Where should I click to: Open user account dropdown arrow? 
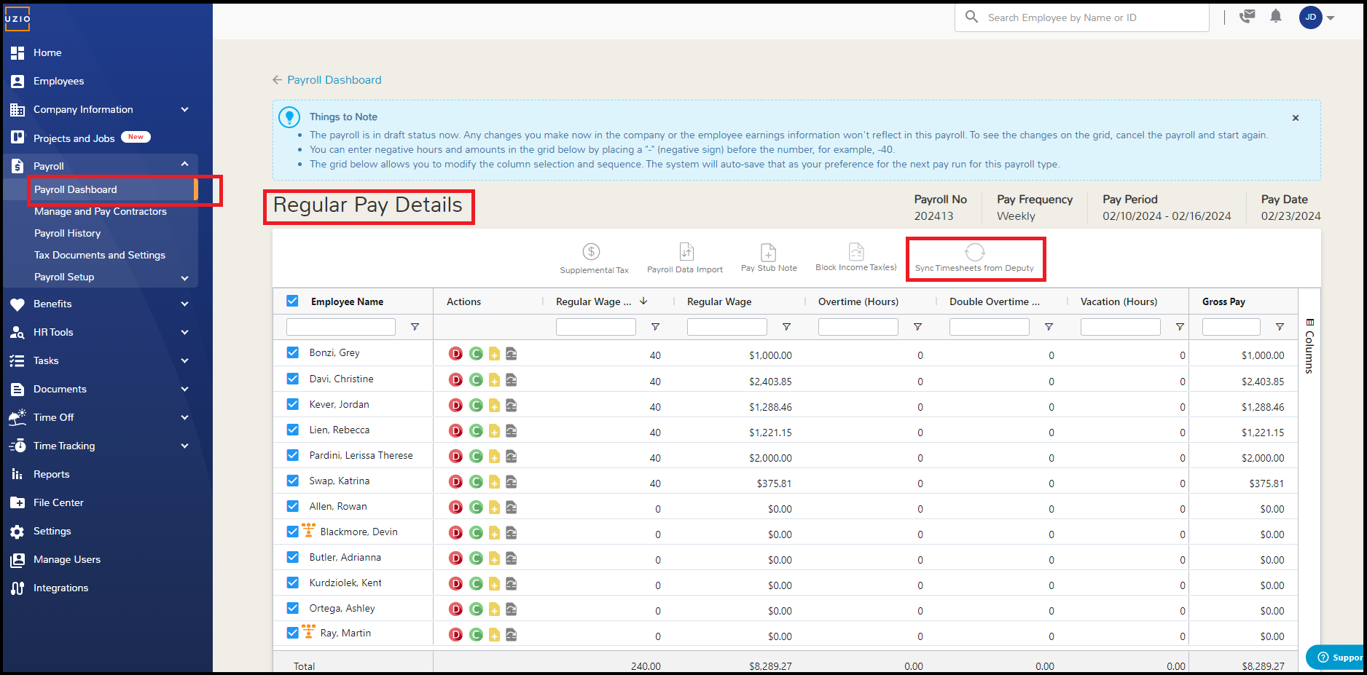tap(1331, 18)
